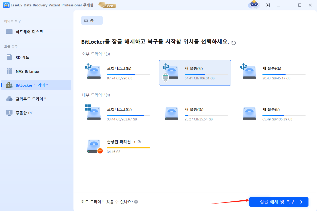
Task: Show help for 손상된 파티션 -1
Action: pyautogui.click(x=139, y=142)
